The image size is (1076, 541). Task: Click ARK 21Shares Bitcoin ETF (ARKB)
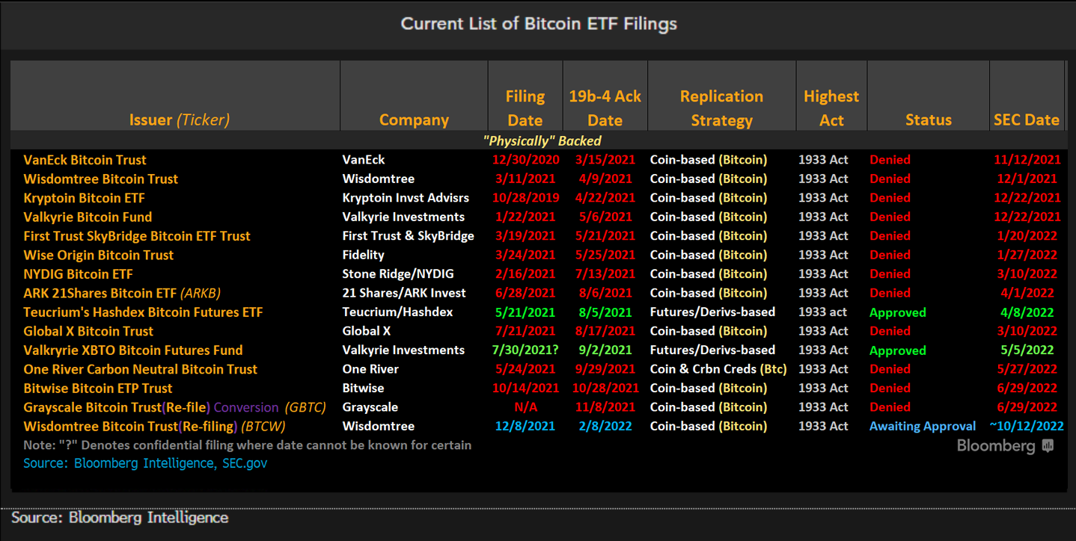point(122,294)
